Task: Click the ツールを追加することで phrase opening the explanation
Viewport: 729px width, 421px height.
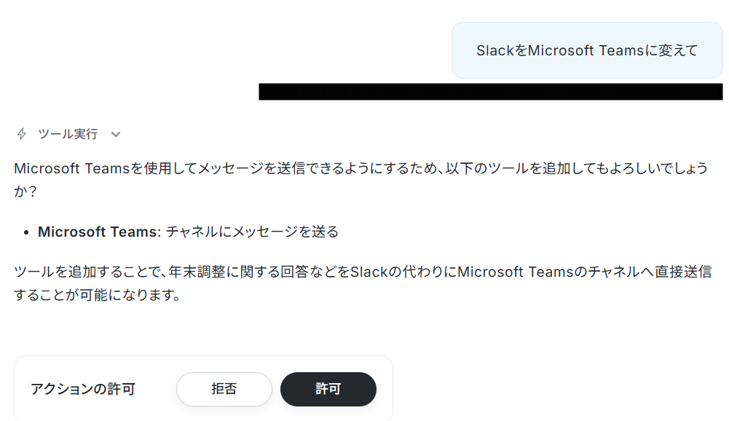Action: [x=87, y=272]
